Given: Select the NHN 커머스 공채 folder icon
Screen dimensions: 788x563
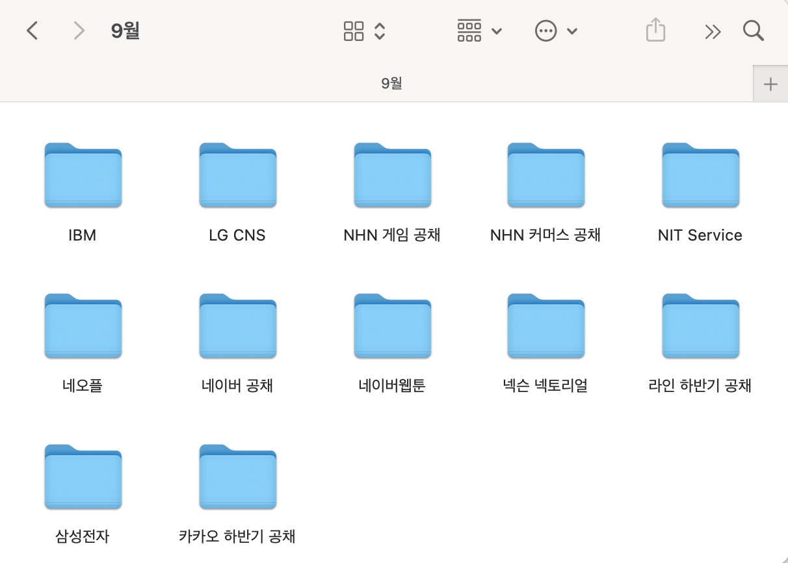Looking at the screenshot, I should pos(546,175).
